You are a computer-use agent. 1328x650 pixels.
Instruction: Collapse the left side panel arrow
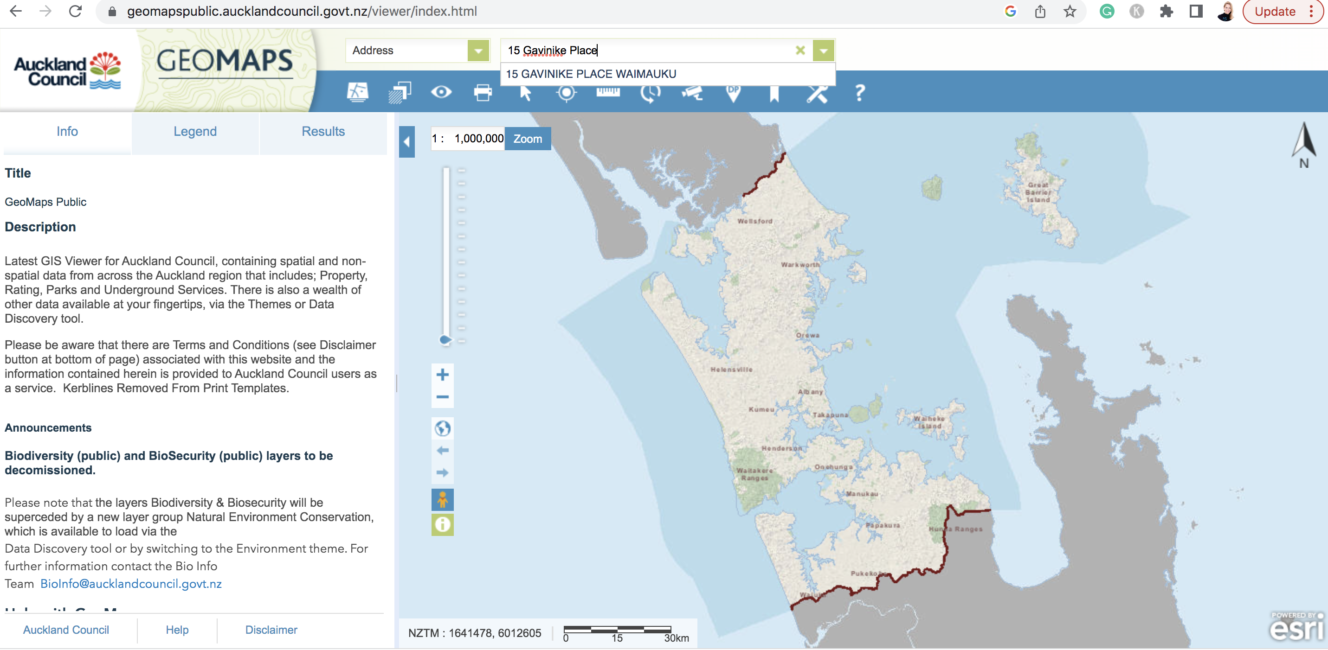pyautogui.click(x=407, y=142)
